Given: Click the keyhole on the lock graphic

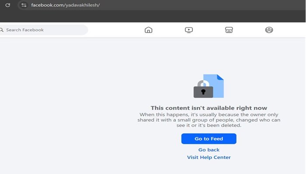Looking at the screenshot, I should pyautogui.click(x=203, y=92).
